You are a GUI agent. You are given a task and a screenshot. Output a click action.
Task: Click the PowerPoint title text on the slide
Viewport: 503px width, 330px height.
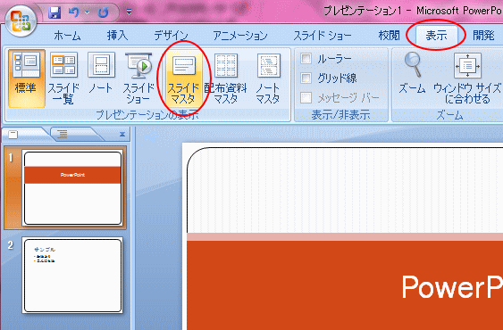(x=452, y=287)
